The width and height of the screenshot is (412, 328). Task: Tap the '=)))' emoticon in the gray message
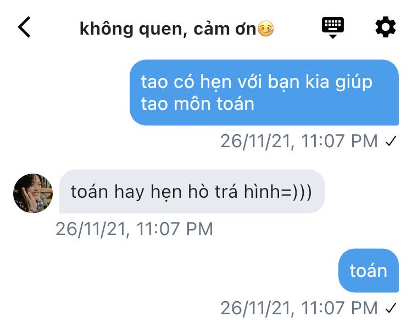pyautogui.click(x=296, y=192)
